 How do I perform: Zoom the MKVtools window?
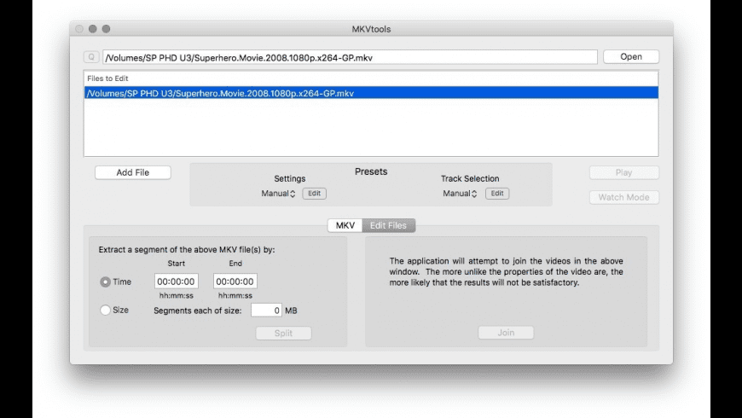coord(106,29)
